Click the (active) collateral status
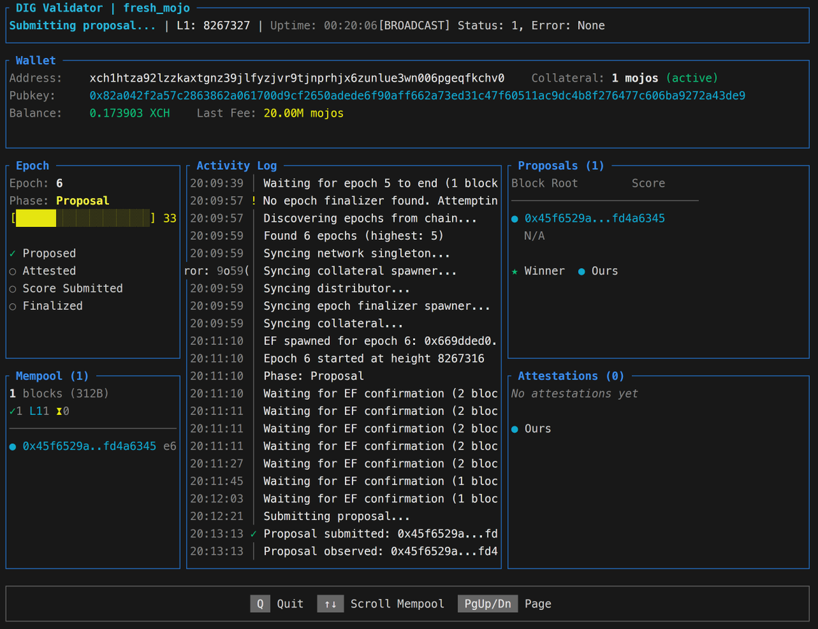Screen dimensions: 818x629 pos(692,78)
